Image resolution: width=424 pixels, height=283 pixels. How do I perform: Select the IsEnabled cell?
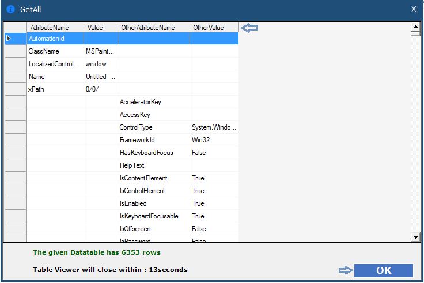click(153, 203)
